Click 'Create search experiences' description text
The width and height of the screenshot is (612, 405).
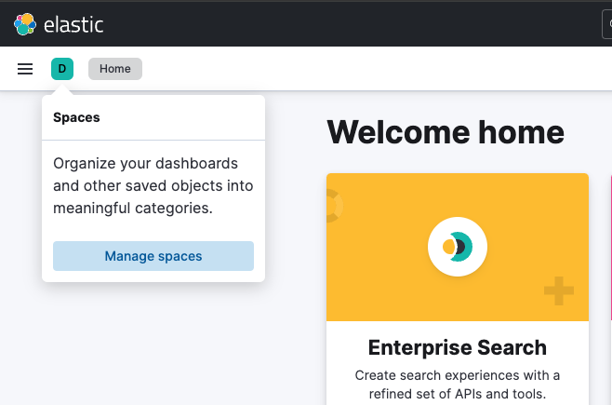[x=458, y=385]
